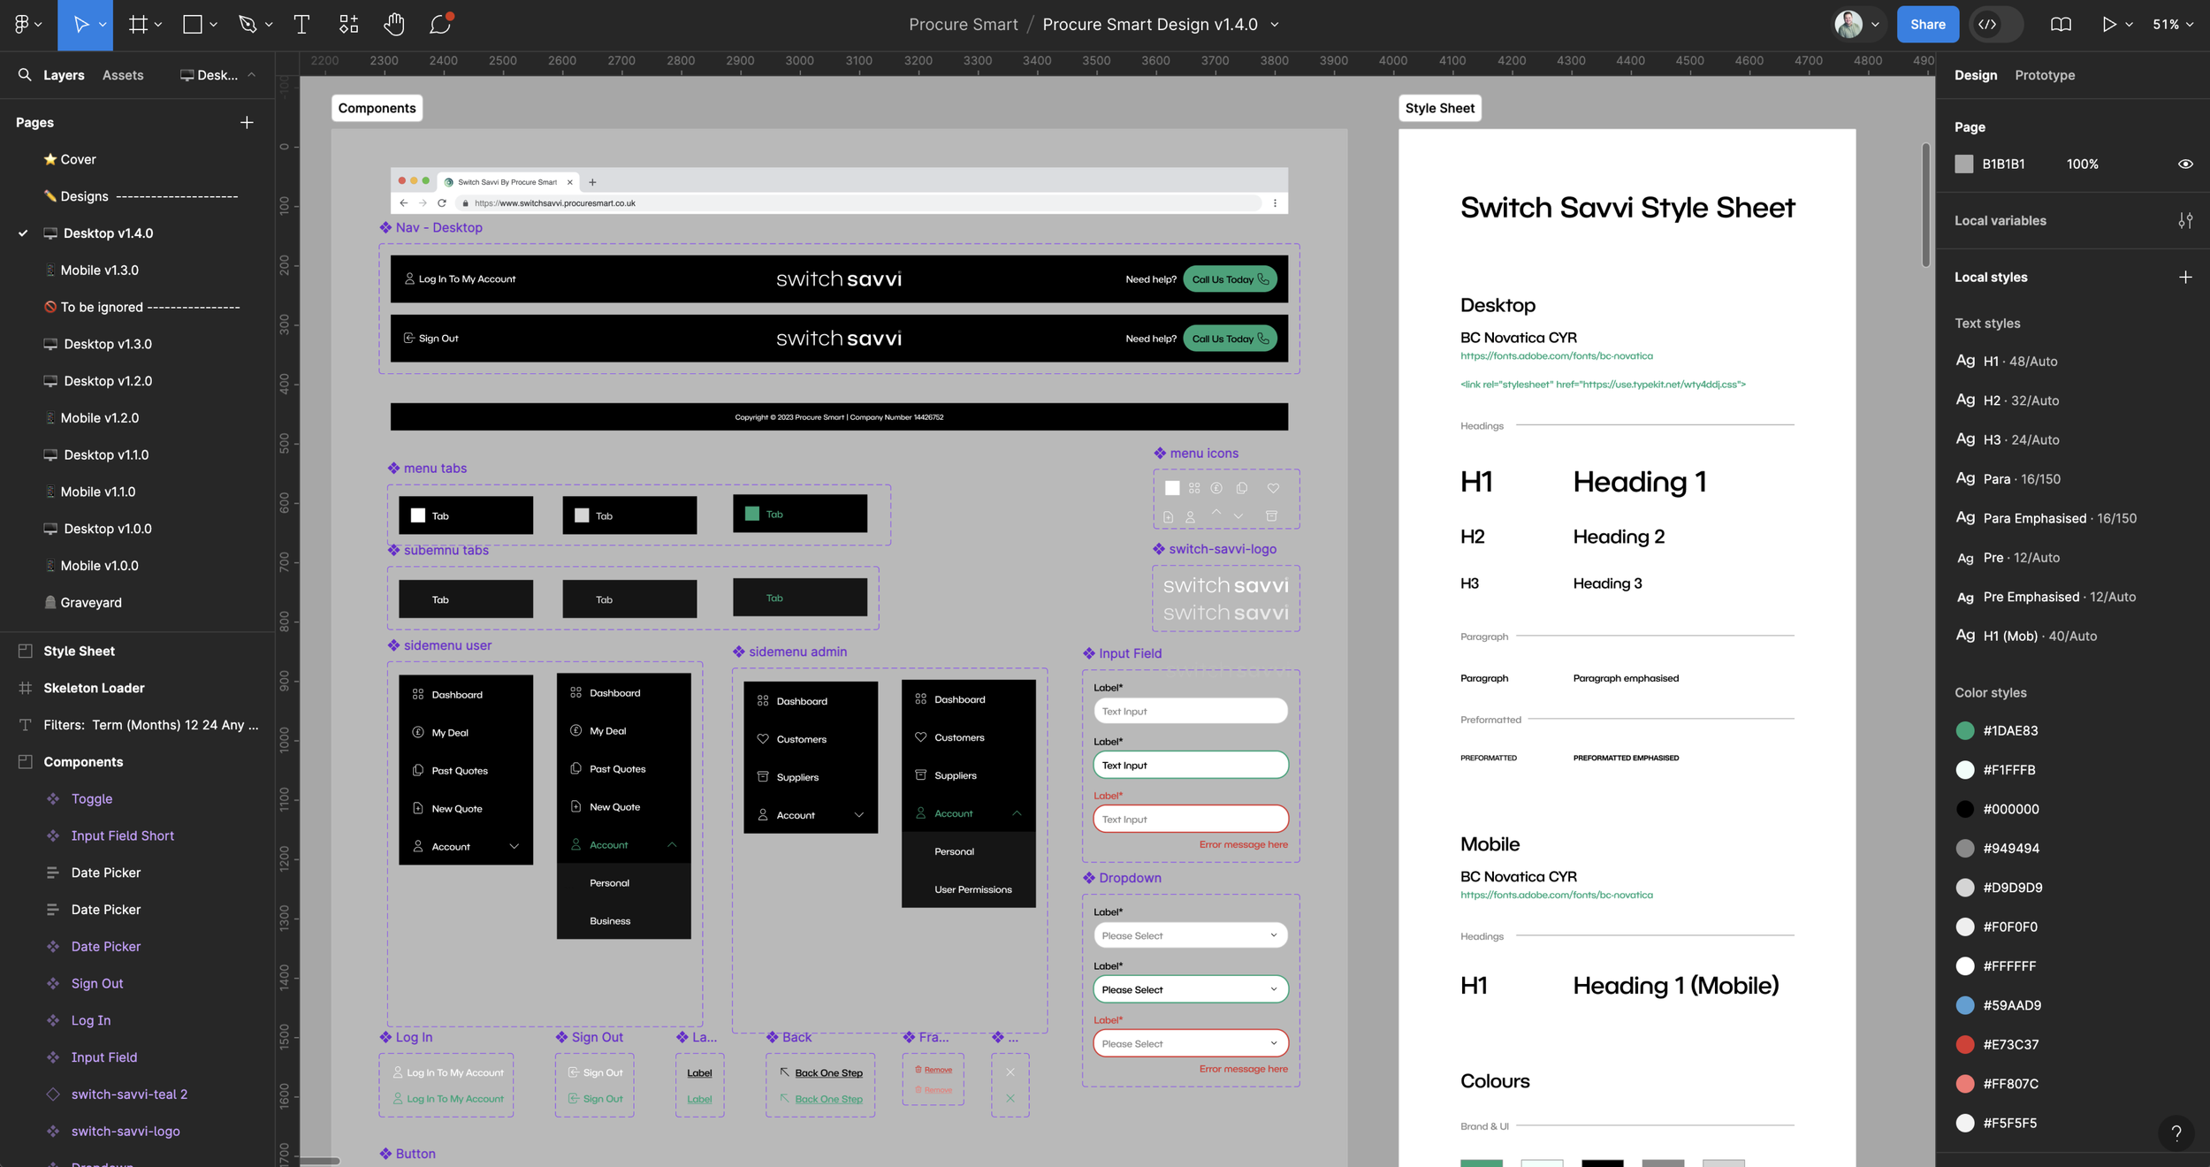
Task: Click search icon in Layers panel
Action: [25, 75]
